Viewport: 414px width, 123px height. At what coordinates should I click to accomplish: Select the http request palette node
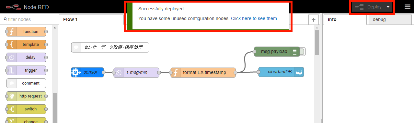pos(26,96)
